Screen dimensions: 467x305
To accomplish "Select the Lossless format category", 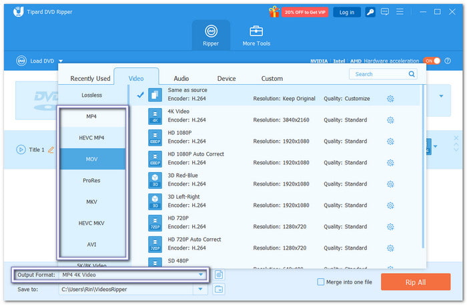I will point(92,95).
